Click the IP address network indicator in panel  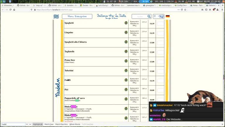pyautogui.click(x=164, y=1)
